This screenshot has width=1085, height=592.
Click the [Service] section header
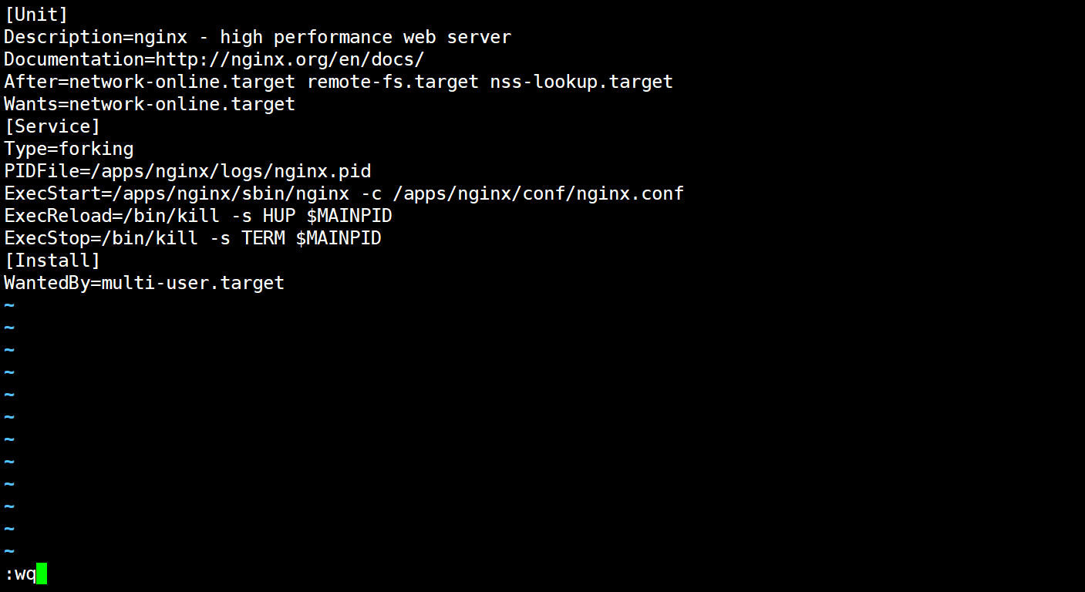(x=52, y=126)
